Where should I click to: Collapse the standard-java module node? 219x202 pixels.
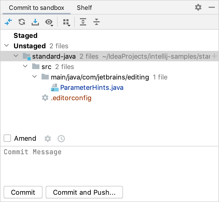pyautogui.click(x=16, y=56)
